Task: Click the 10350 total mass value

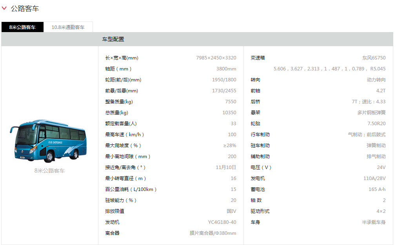Action: pyautogui.click(x=229, y=113)
